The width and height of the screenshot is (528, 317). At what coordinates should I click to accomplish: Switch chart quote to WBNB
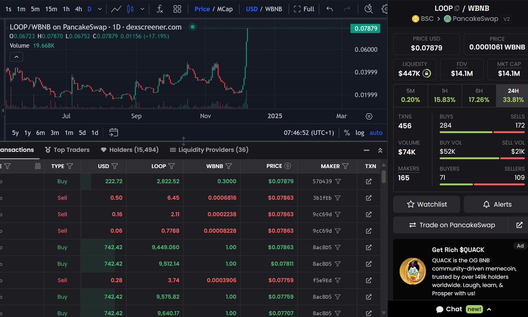click(275, 9)
